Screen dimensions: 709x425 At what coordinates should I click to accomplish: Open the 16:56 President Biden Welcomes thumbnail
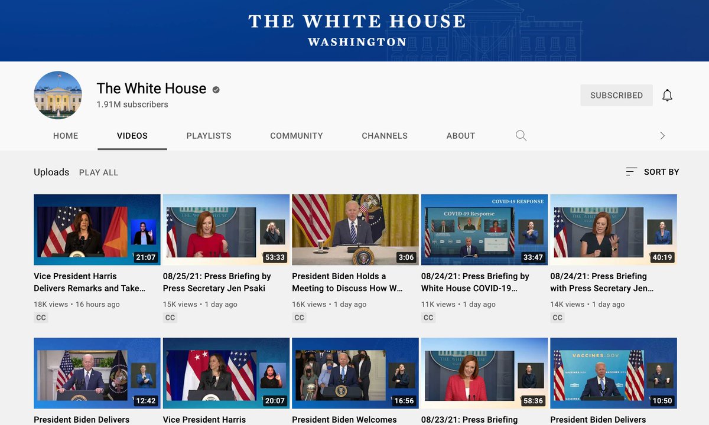click(355, 373)
